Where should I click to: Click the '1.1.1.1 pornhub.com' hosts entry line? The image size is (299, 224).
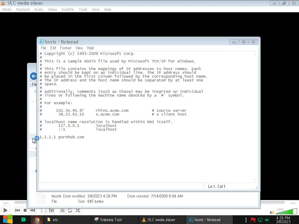62,137
